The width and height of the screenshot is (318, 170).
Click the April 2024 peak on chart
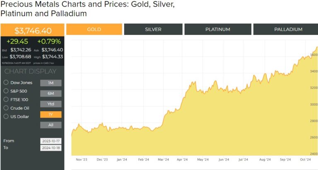[195, 82]
